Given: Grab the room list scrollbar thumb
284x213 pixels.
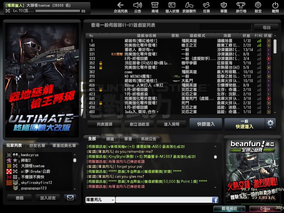Looking at the screenshot, I should [x=275, y=46].
